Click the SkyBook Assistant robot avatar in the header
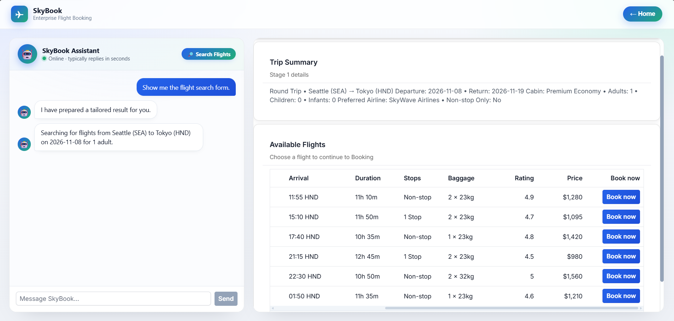This screenshot has width=674, height=321. [x=27, y=54]
